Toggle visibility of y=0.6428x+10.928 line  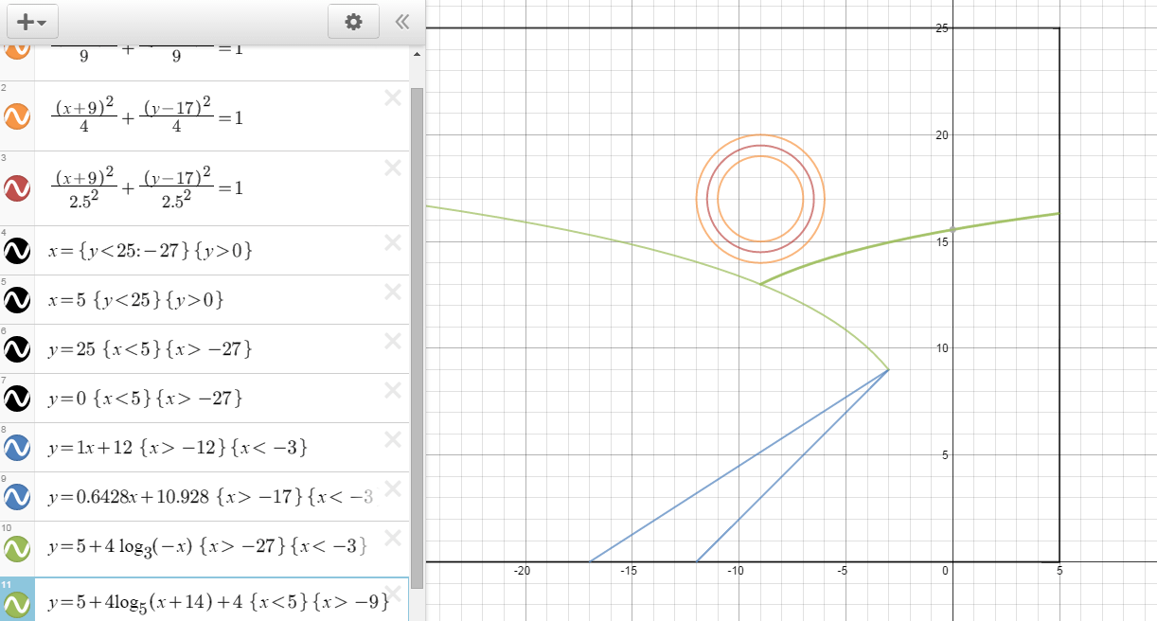point(17,497)
